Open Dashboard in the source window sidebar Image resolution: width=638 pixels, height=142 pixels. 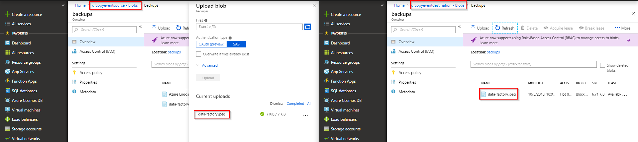click(18, 43)
